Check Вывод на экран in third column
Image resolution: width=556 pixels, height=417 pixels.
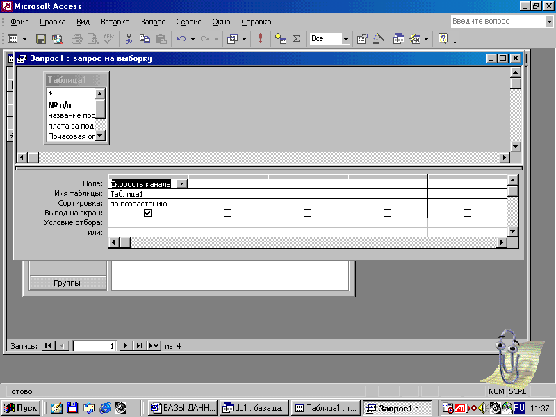click(307, 213)
